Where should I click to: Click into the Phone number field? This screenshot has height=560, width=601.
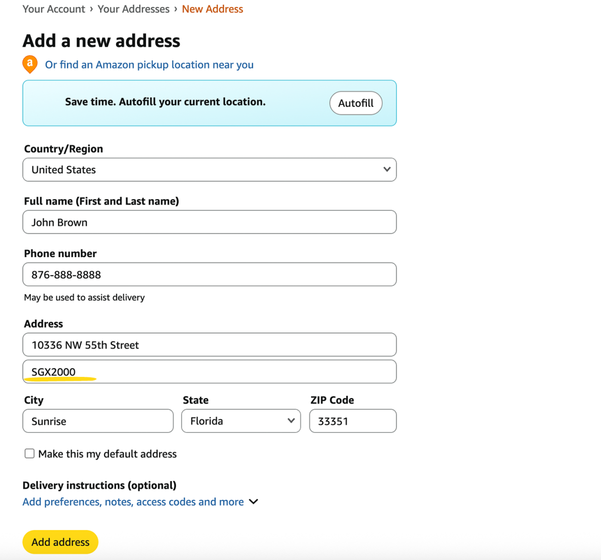click(209, 274)
